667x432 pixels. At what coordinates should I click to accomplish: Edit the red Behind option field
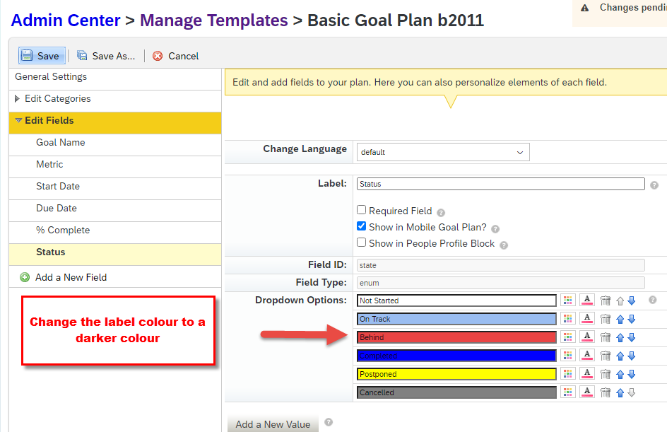(x=456, y=337)
